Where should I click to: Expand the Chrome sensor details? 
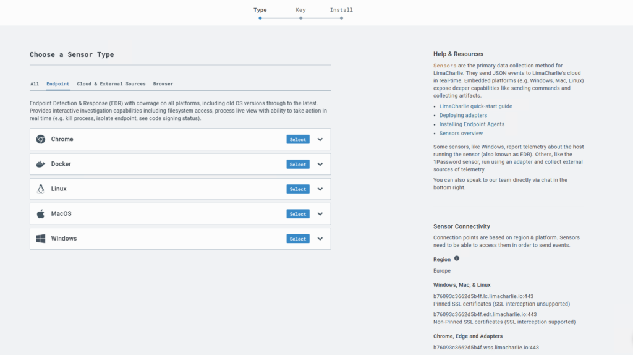tap(320, 139)
